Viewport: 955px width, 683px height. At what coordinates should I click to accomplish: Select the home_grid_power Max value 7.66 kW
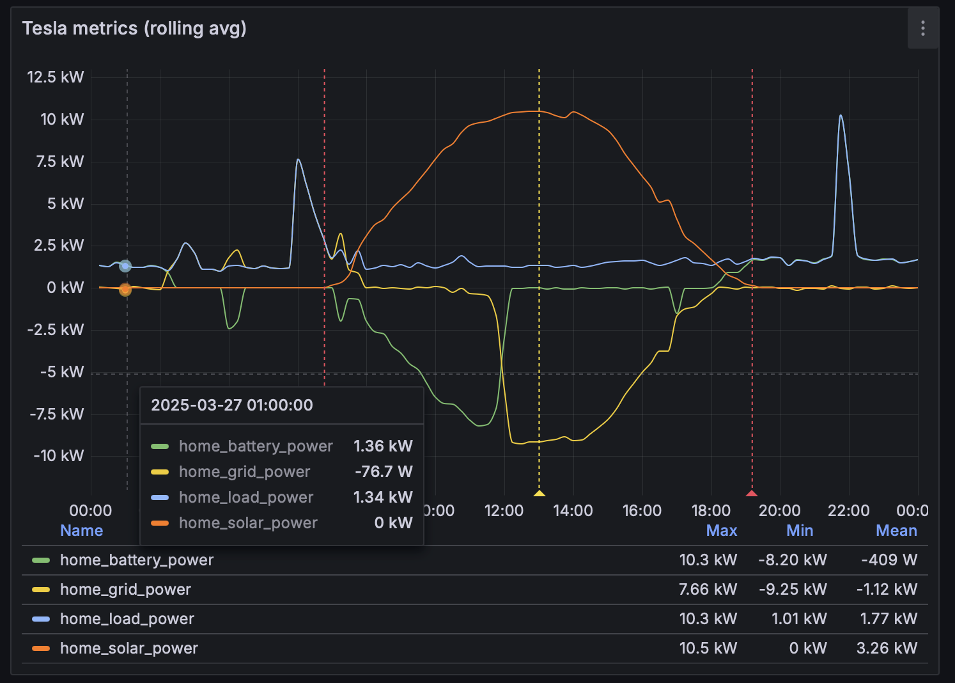(708, 590)
